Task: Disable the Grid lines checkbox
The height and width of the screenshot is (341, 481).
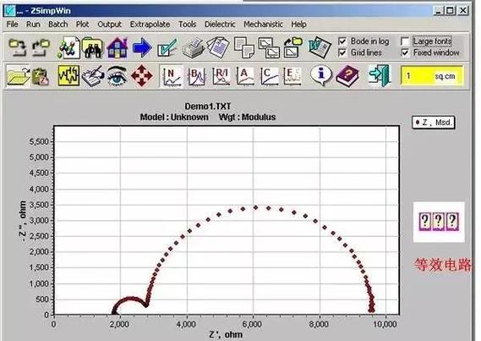Action: coord(342,52)
